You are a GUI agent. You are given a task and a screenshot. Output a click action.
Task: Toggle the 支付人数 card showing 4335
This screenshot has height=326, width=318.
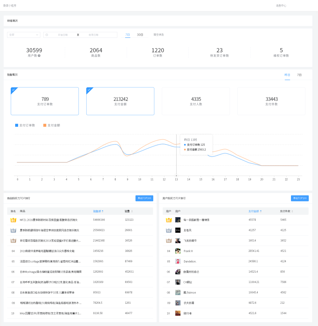pos(196,101)
